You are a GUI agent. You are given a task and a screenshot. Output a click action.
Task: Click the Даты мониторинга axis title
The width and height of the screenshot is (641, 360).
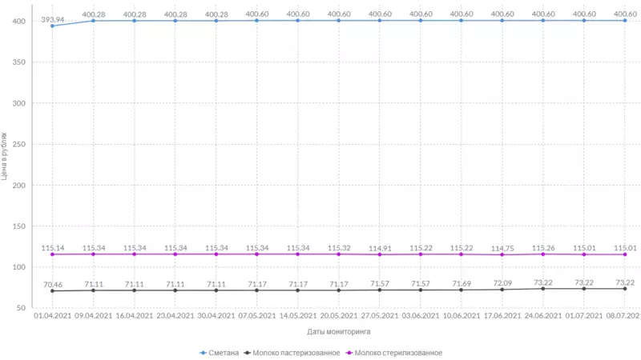coord(338,331)
